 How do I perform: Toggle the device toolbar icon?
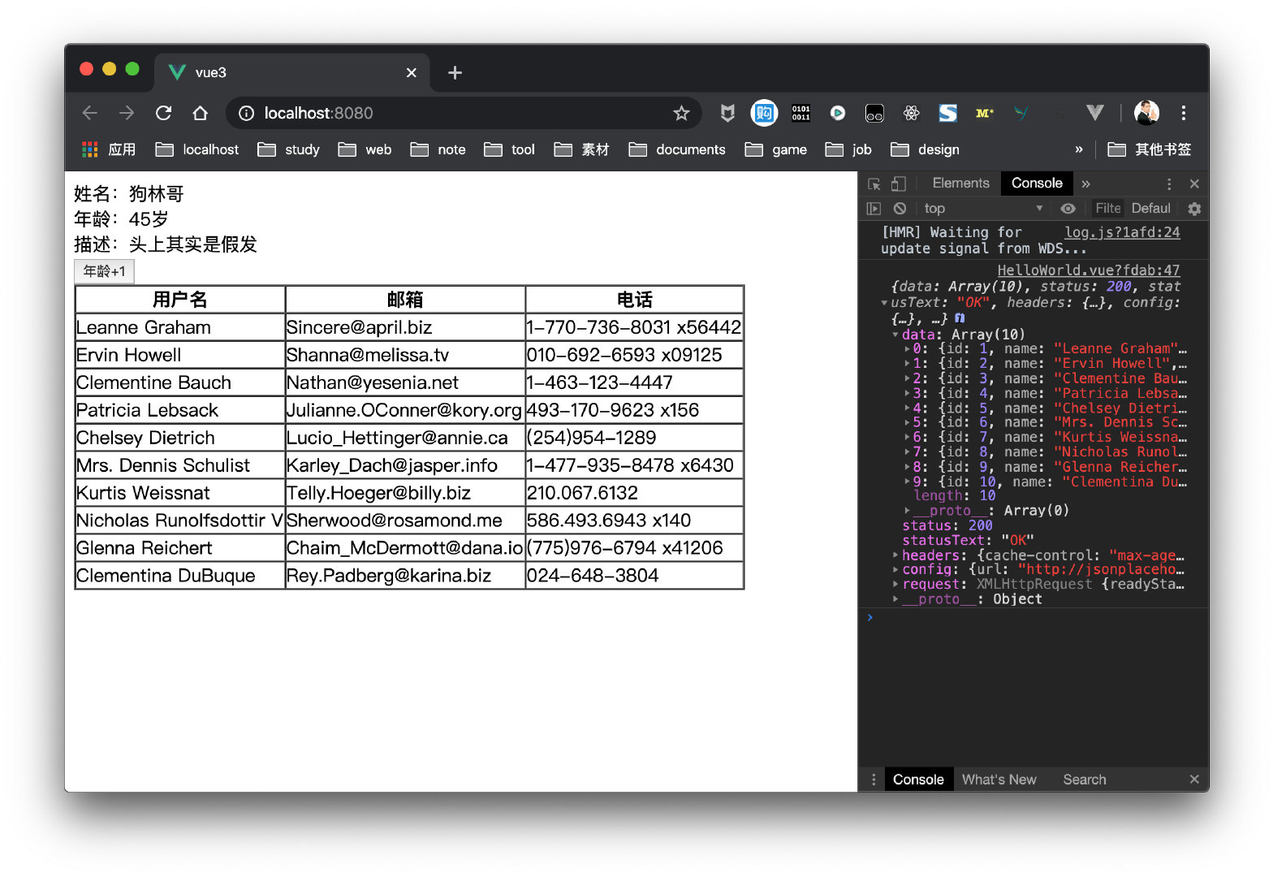point(899,184)
